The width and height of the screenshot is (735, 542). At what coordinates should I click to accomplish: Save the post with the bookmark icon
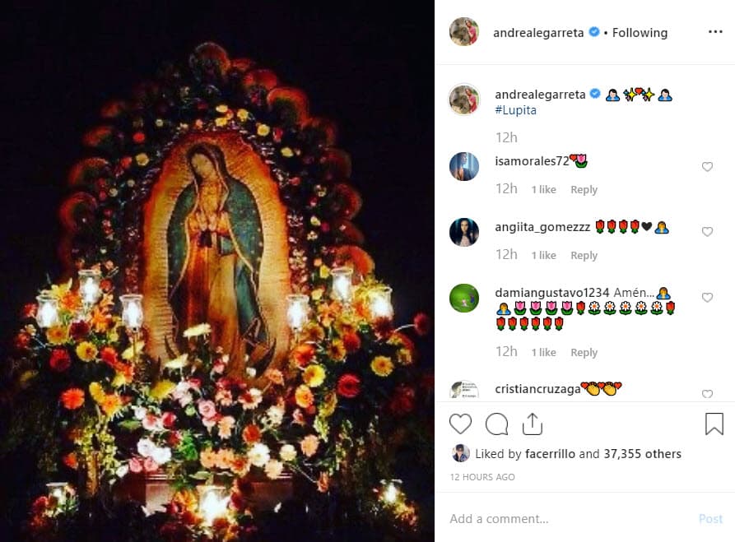coord(713,422)
